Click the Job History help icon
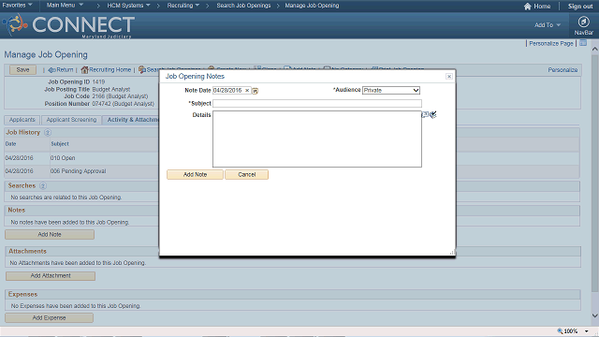599x337 pixels. [x=48, y=133]
